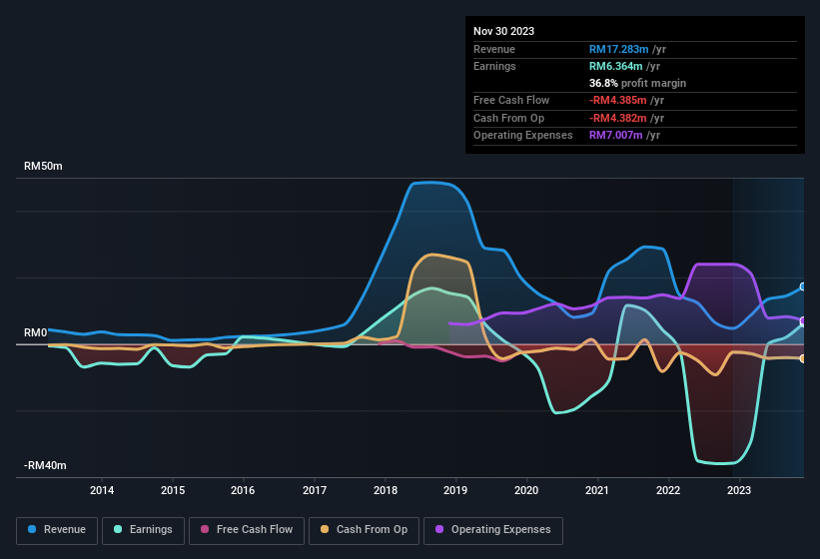The height and width of the screenshot is (559, 820).
Task: Click the 2020 x-axis label
Action: tap(526, 490)
